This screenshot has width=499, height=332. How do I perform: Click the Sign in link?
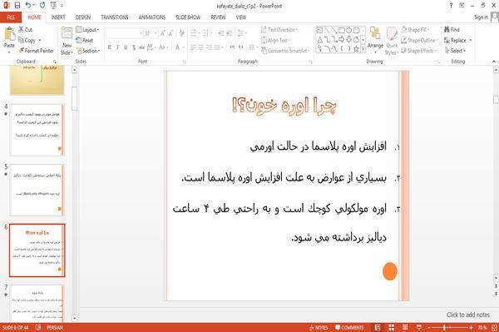pyautogui.click(x=481, y=17)
